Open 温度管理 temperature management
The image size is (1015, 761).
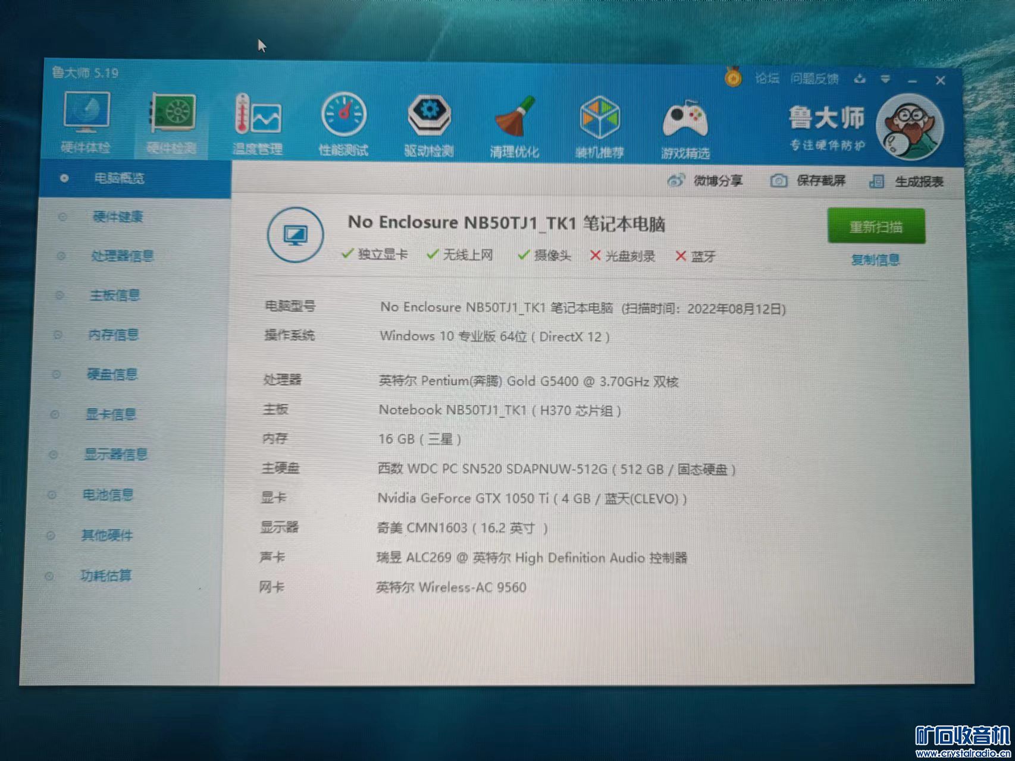(258, 125)
